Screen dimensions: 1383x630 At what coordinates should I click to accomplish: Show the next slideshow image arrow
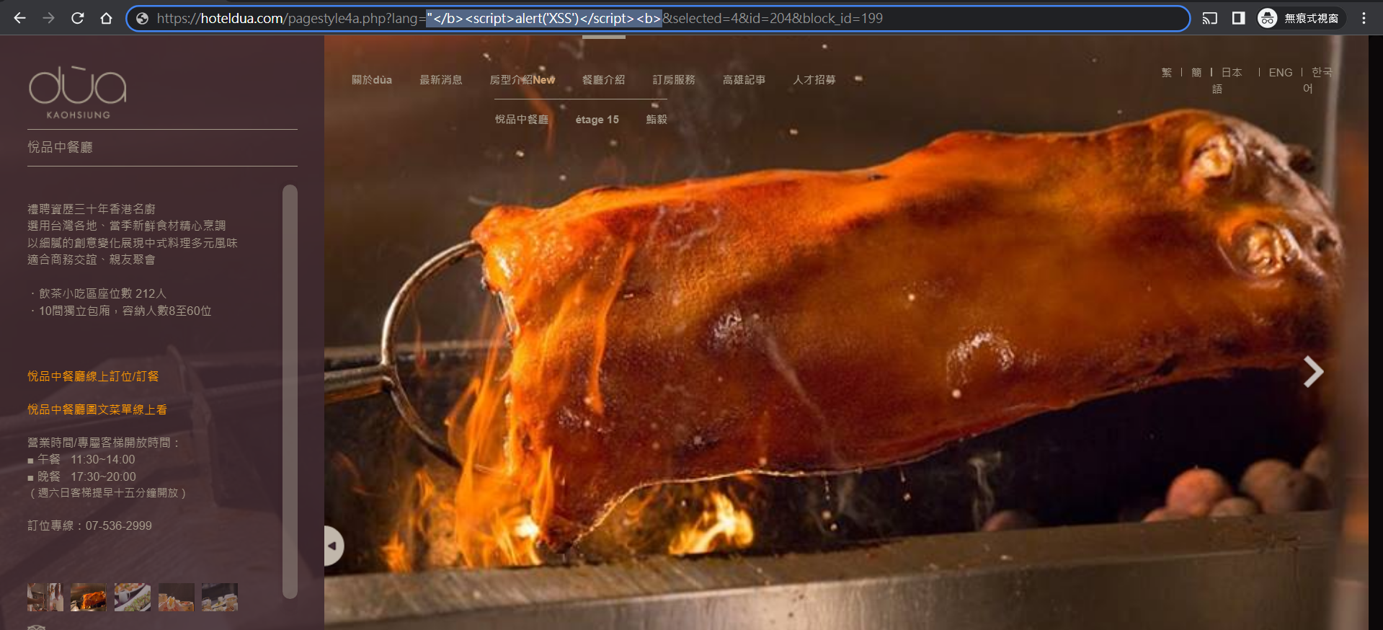coord(1313,372)
